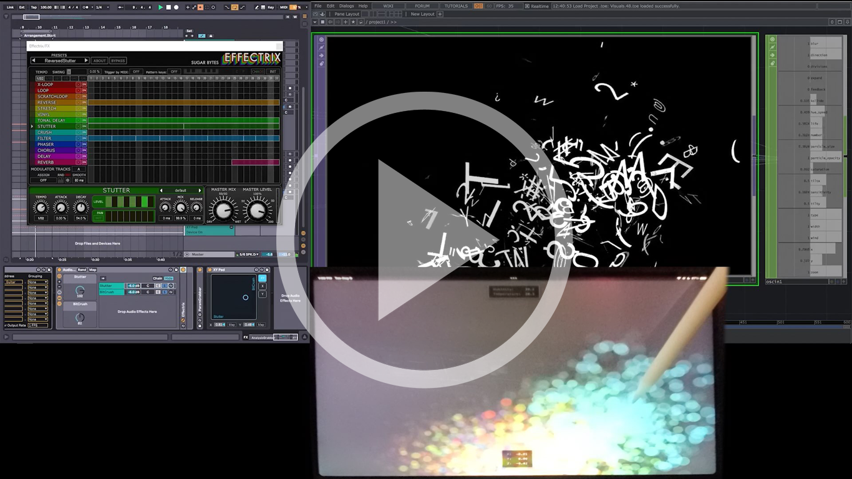Toggle the Key map mode button
The width and height of the screenshot is (852, 479).
271,7
